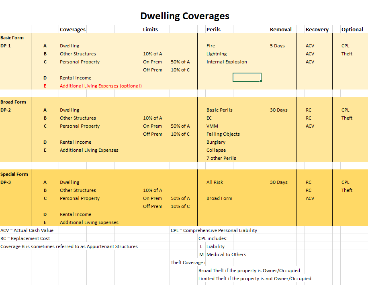Click the Recovery header cell
Image resolution: width=368 pixels, height=285 pixels.
tap(317, 30)
